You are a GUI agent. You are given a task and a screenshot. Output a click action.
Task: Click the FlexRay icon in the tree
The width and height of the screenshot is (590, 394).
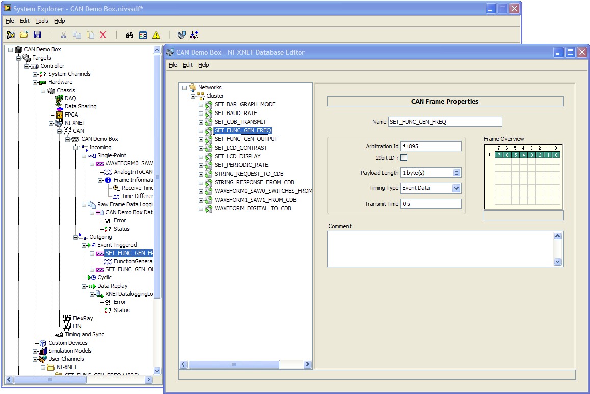point(67,318)
